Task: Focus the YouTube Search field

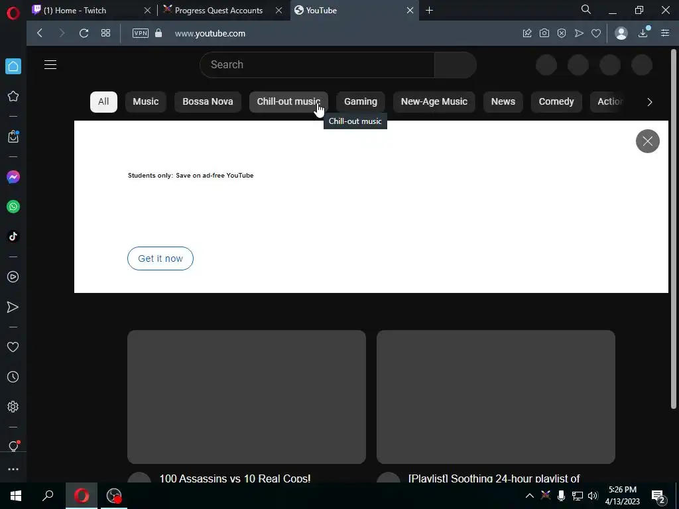Action: pyautogui.click(x=317, y=65)
